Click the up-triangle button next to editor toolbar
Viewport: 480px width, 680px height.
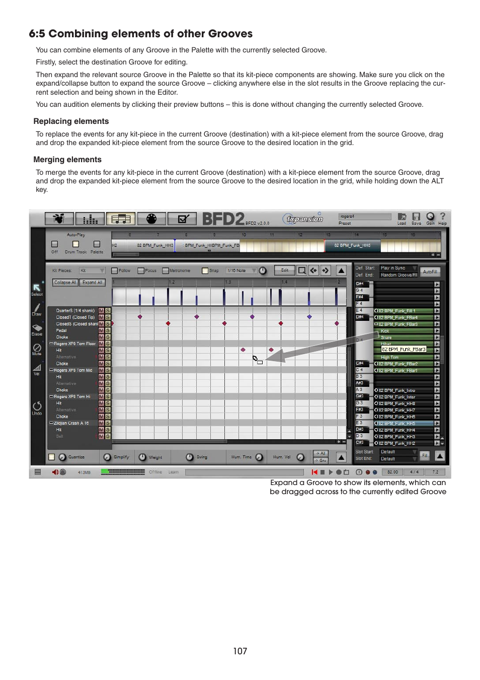341,270
